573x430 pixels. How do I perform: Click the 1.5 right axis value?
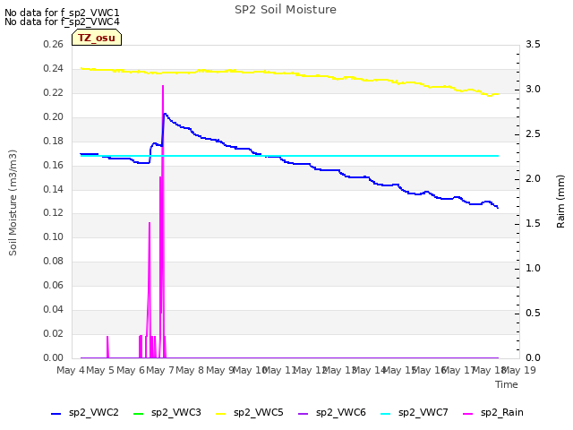coord(533,223)
